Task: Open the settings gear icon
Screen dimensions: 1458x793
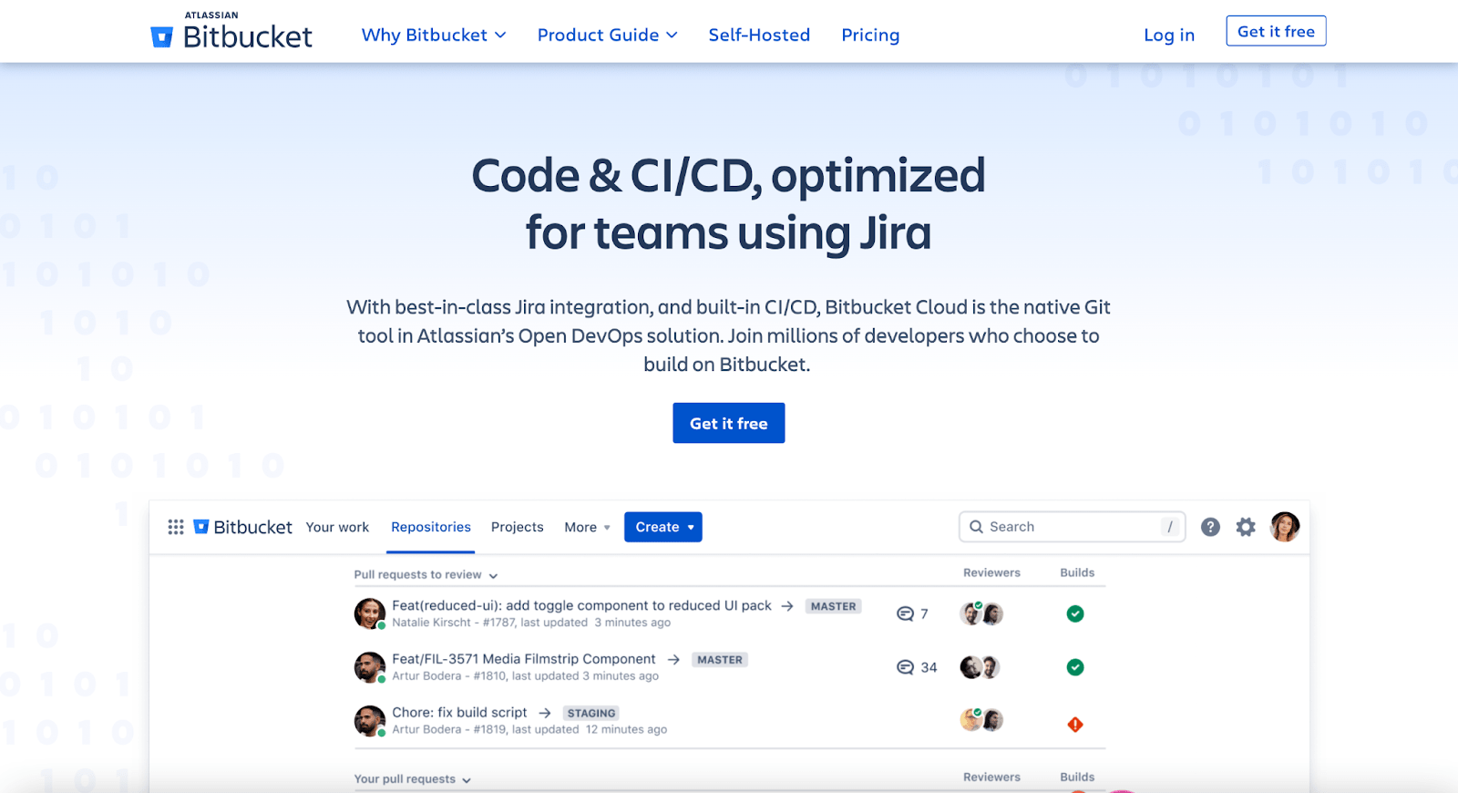Action: coord(1246,527)
